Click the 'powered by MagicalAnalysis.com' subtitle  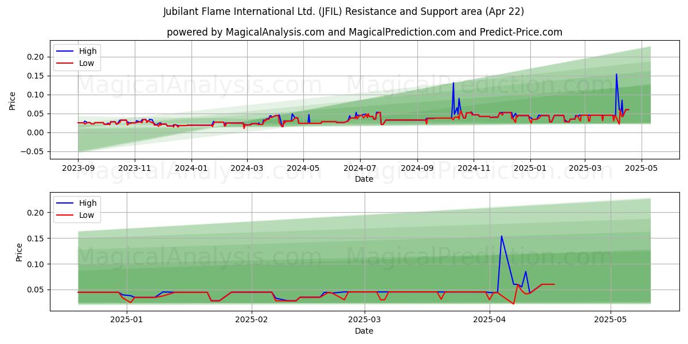tap(364, 32)
